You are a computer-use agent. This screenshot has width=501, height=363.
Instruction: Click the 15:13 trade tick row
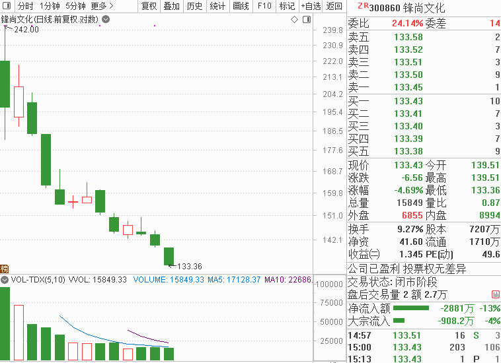pos(424,359)
